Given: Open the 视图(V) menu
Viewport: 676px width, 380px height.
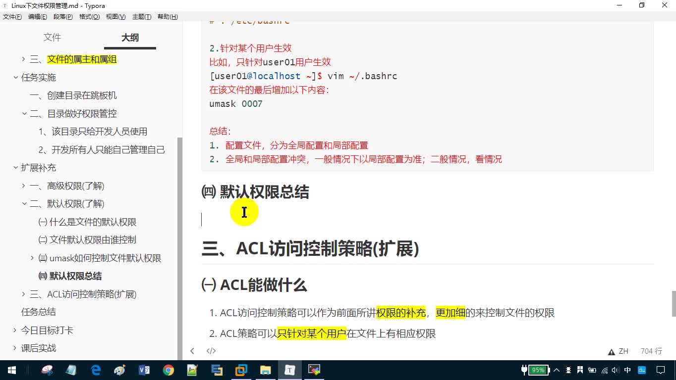Looking at the screenshot, I should (x=115, y=17).
